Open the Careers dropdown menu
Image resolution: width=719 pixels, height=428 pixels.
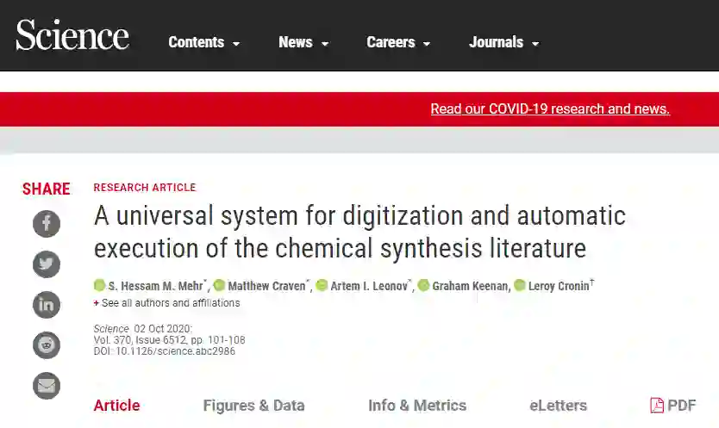[398, 42]
